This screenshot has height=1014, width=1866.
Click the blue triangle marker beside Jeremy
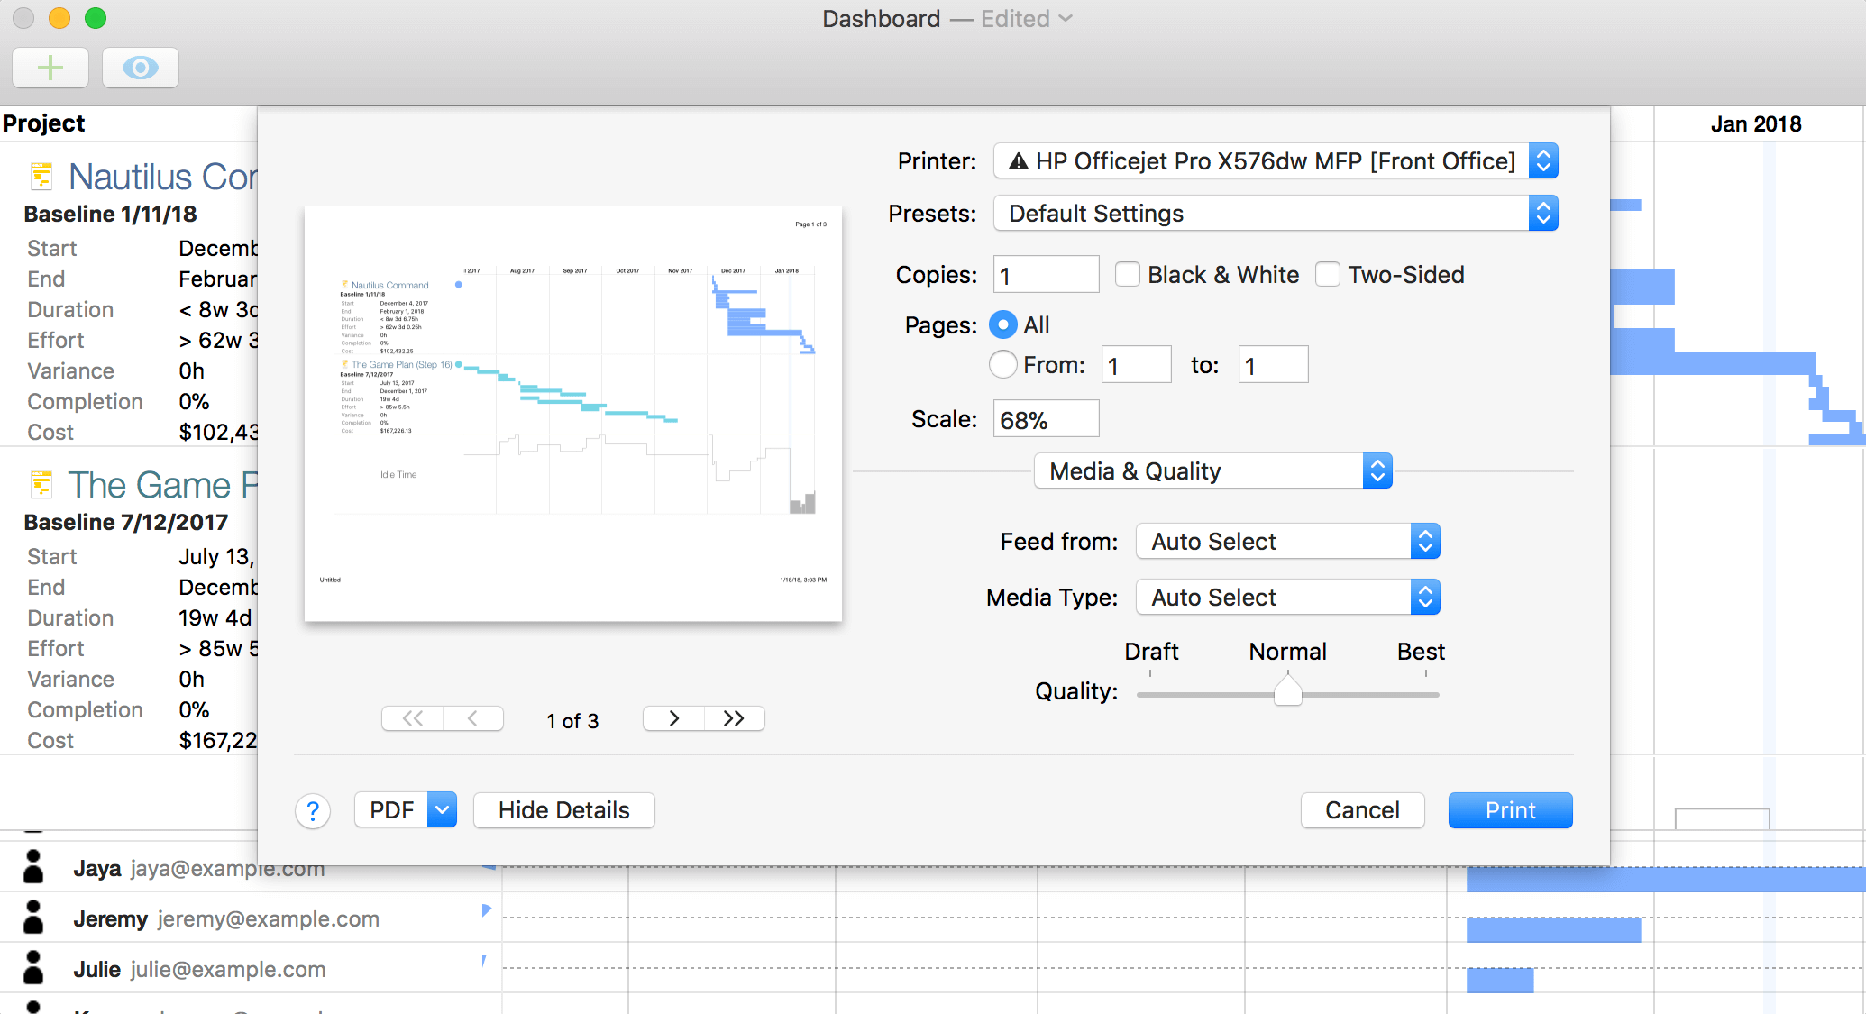point(487,910)
